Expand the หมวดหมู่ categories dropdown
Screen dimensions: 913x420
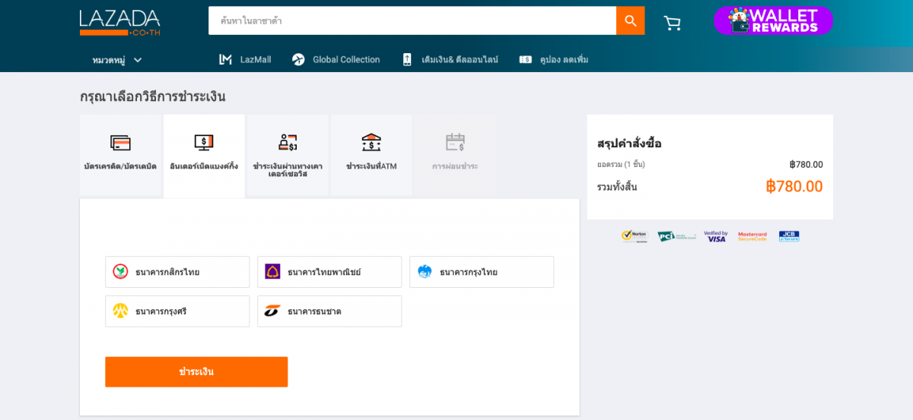[x=117, y=60]
